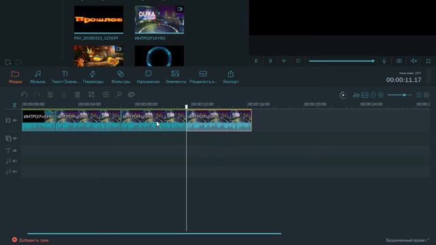Select the Прошлое media thumbnail

tap(98, 20)
